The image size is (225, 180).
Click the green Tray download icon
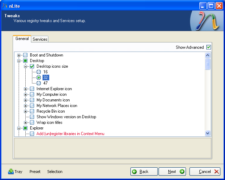(x=11, y=172)
